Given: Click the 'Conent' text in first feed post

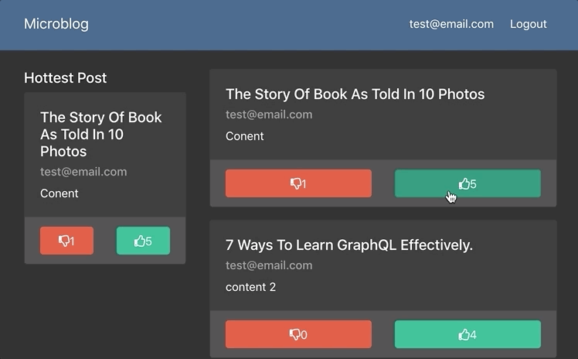Looking at the screenshot, I should click(x=244, y=136).
